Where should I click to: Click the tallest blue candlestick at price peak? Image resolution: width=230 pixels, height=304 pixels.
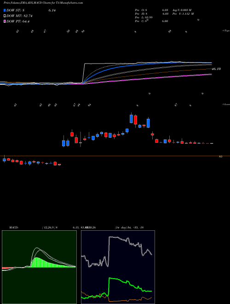(x=131, y=119)
